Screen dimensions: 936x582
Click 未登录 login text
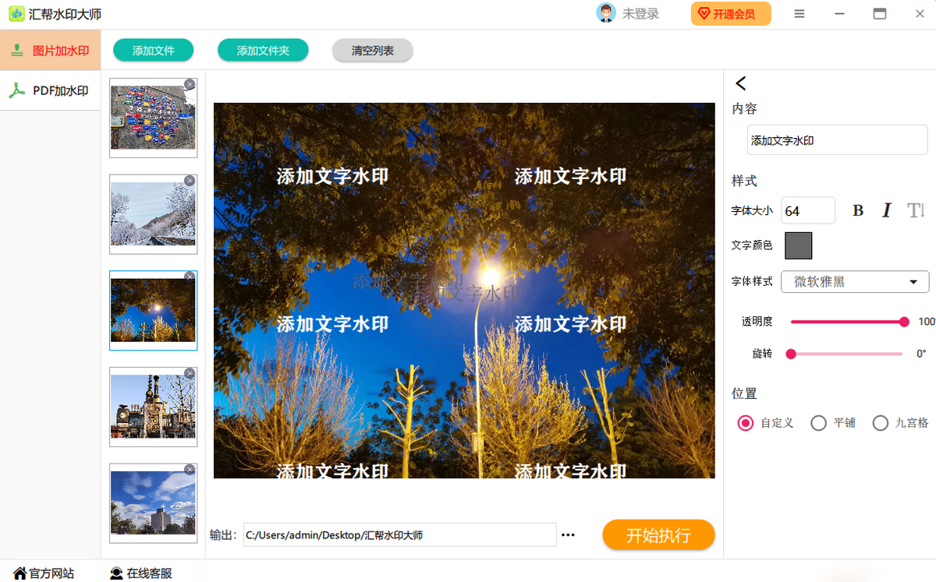pyautogui.click(x=640, y=14)
